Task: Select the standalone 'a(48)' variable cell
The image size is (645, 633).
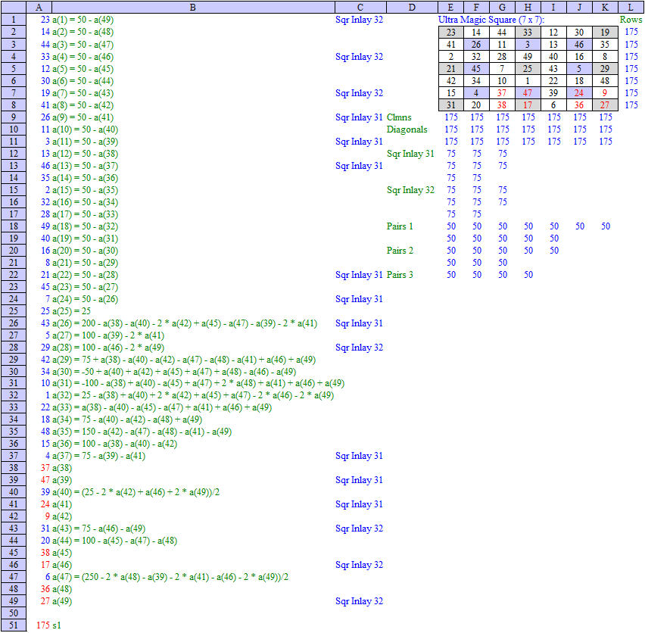Action: click(62, 589)
